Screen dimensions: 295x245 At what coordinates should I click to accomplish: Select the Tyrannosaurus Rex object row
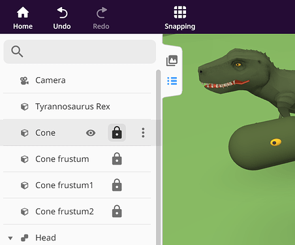(x=77, y=106)
